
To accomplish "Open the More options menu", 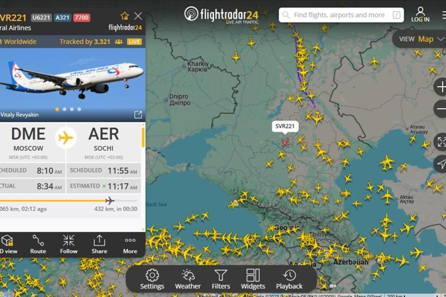I will [x=130, y=245].
